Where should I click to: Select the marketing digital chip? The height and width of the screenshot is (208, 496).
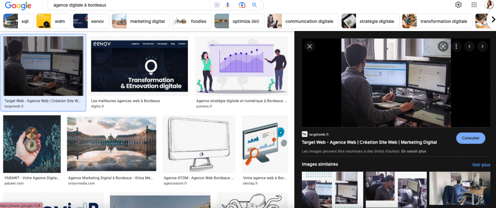pos(141,21)
